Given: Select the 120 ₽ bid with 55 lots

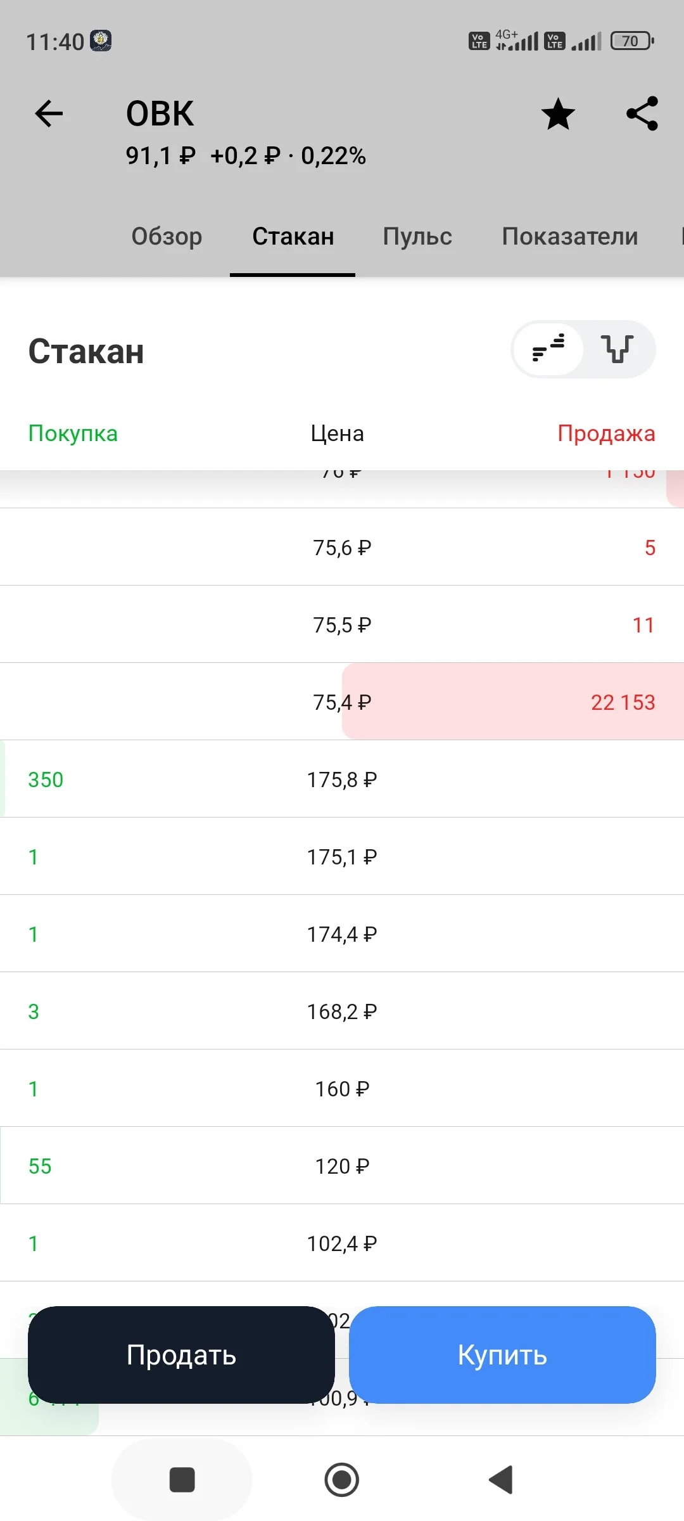Looking at the screenshot, I should [x=342, y=1165].
